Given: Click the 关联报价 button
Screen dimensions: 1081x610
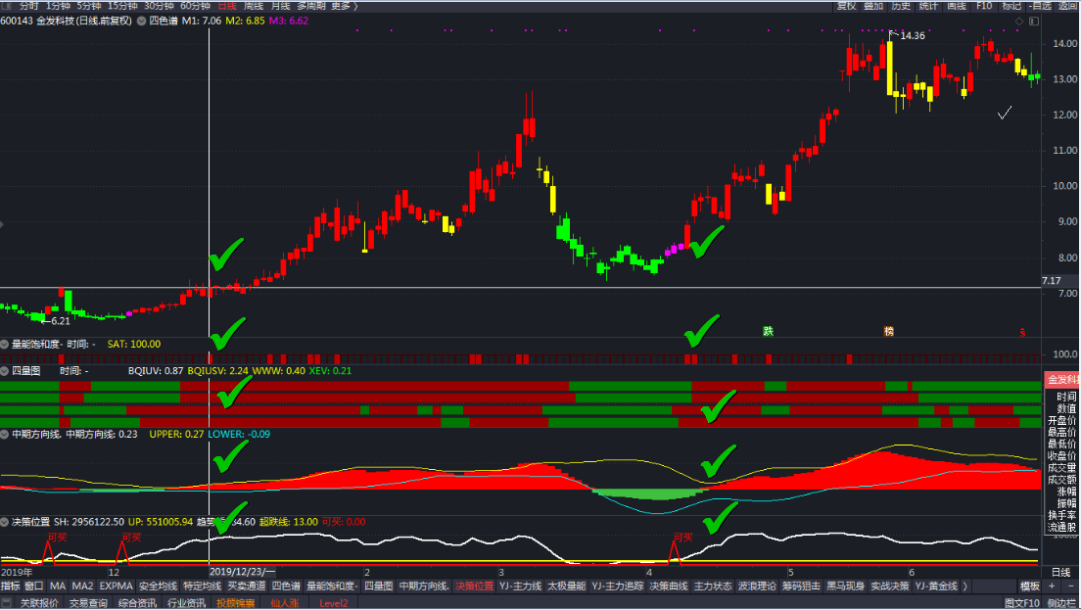Looking at the screenshot, I should tap(39, 603).
